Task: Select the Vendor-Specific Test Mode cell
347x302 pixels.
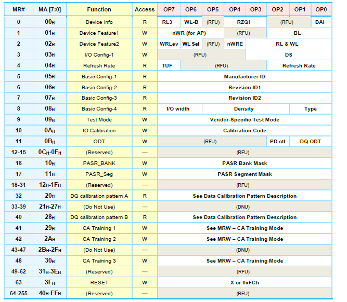Action: click(x=245, y=120)
